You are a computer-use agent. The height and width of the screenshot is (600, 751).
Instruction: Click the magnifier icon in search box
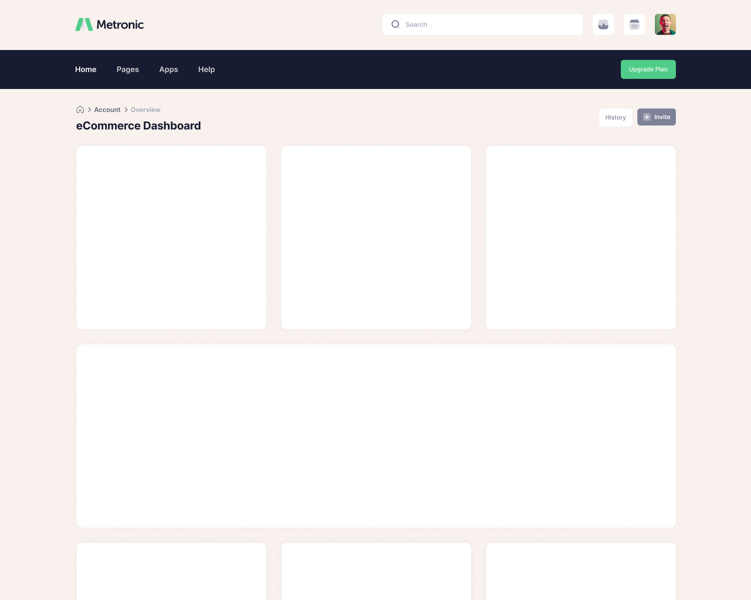pos(396,24)
